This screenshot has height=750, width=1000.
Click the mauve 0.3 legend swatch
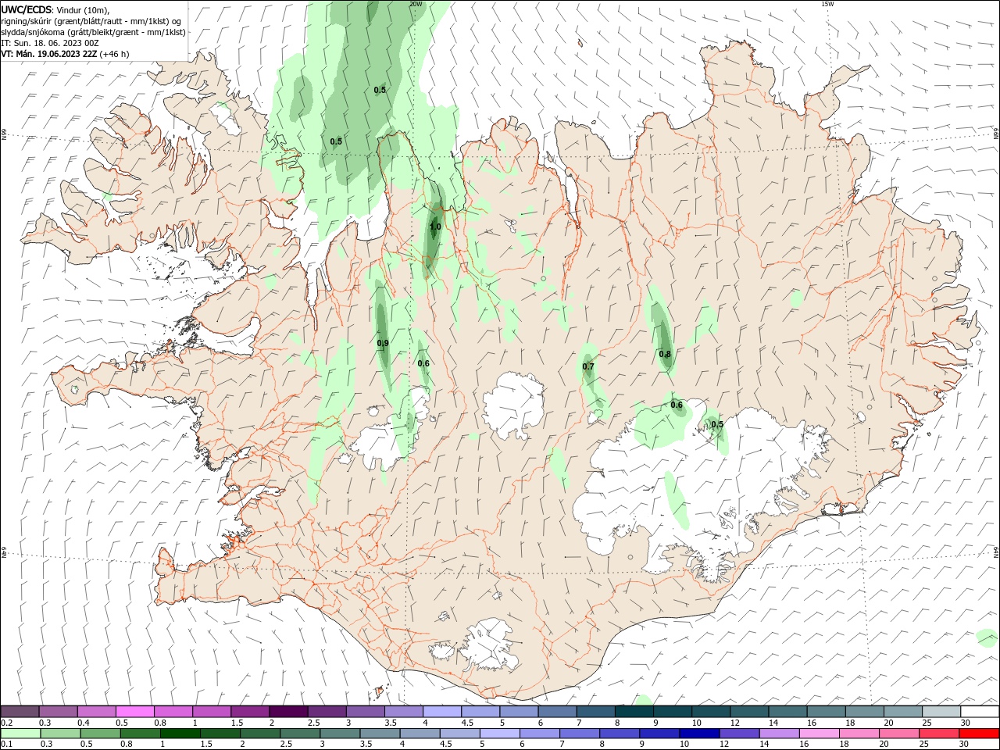59,712
